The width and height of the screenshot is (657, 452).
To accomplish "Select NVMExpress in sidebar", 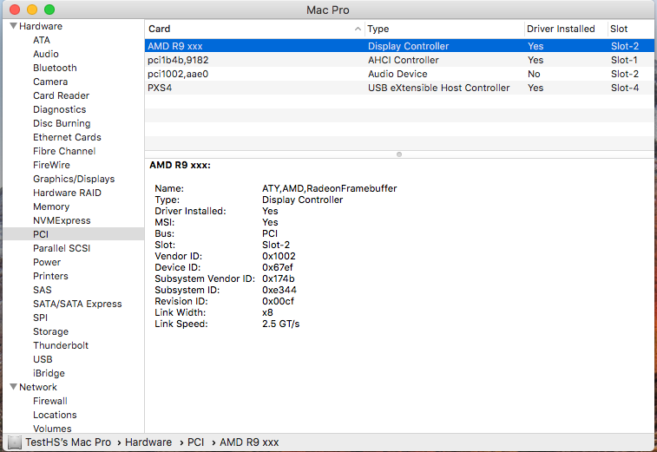I will coord(62,220).
